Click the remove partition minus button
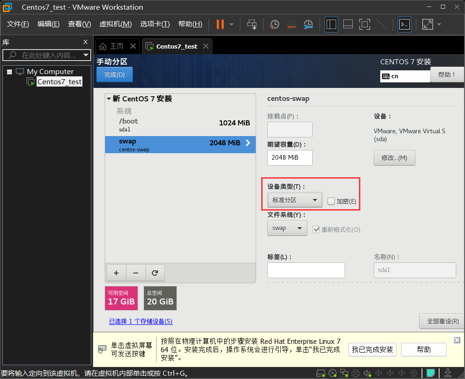The width and height of the screenshot is (465, 379). [x=136, y=273]
